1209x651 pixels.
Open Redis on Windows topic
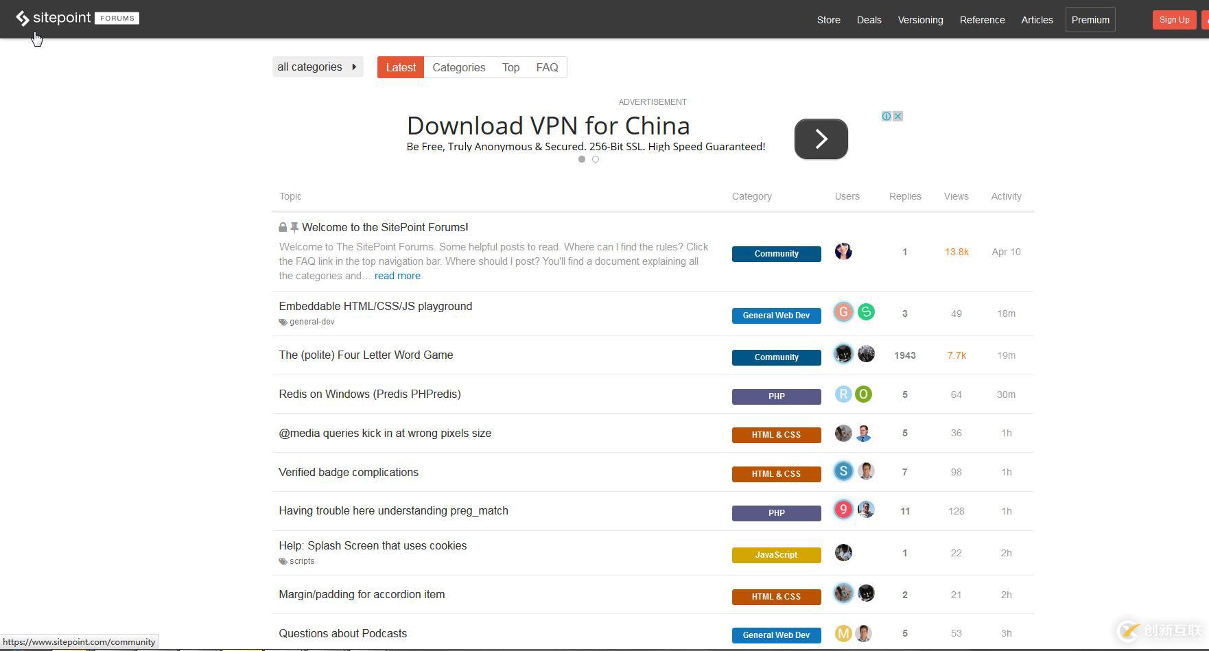(x=370, y=394)
